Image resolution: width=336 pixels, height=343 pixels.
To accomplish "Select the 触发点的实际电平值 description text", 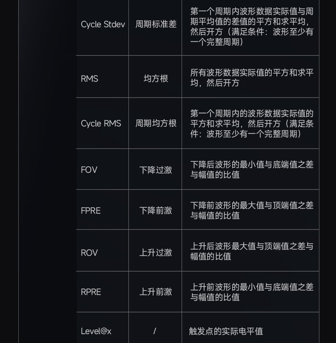I will click(x=226, y=331).
